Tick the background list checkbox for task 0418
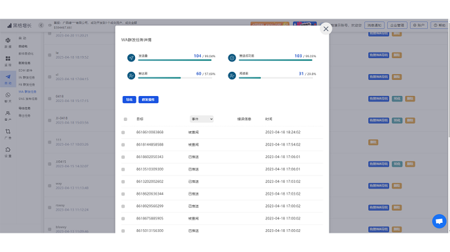This screenshot has width=450, height=252. [50, 99]
